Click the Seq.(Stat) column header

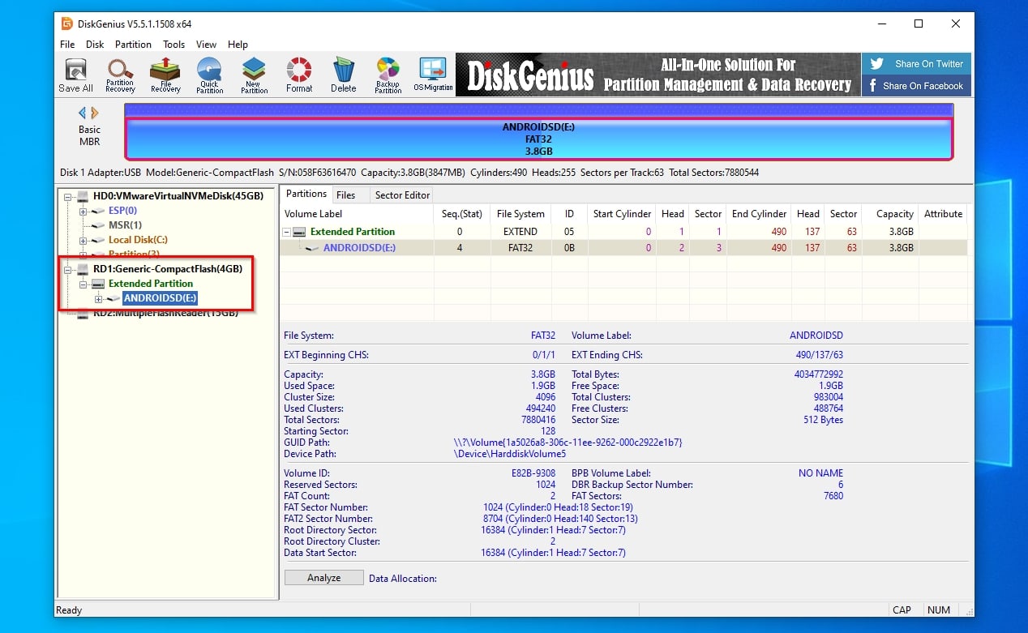[461, 214]
